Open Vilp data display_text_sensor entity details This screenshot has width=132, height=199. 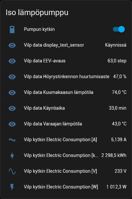point(66,45)
